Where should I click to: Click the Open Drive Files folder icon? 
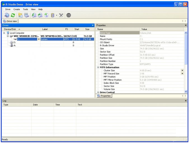pos(20,15)
